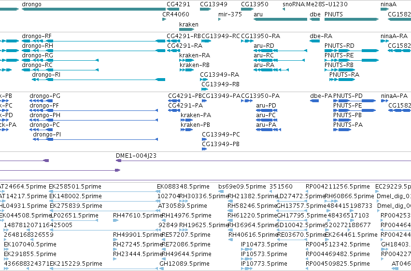Open the CG13950 gene label

point(255,4)
